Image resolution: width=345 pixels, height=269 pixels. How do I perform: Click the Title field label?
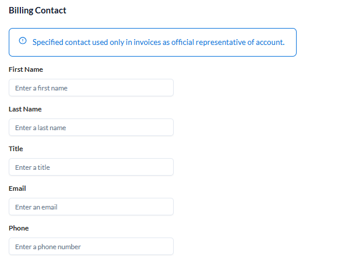pos(16,149)
